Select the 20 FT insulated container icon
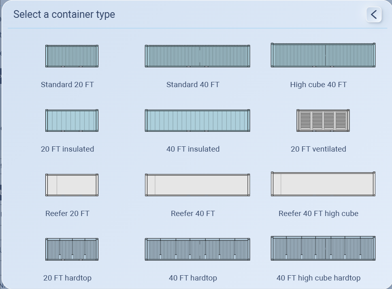This screenshot has height=289, width=392. tap(72, 120)
